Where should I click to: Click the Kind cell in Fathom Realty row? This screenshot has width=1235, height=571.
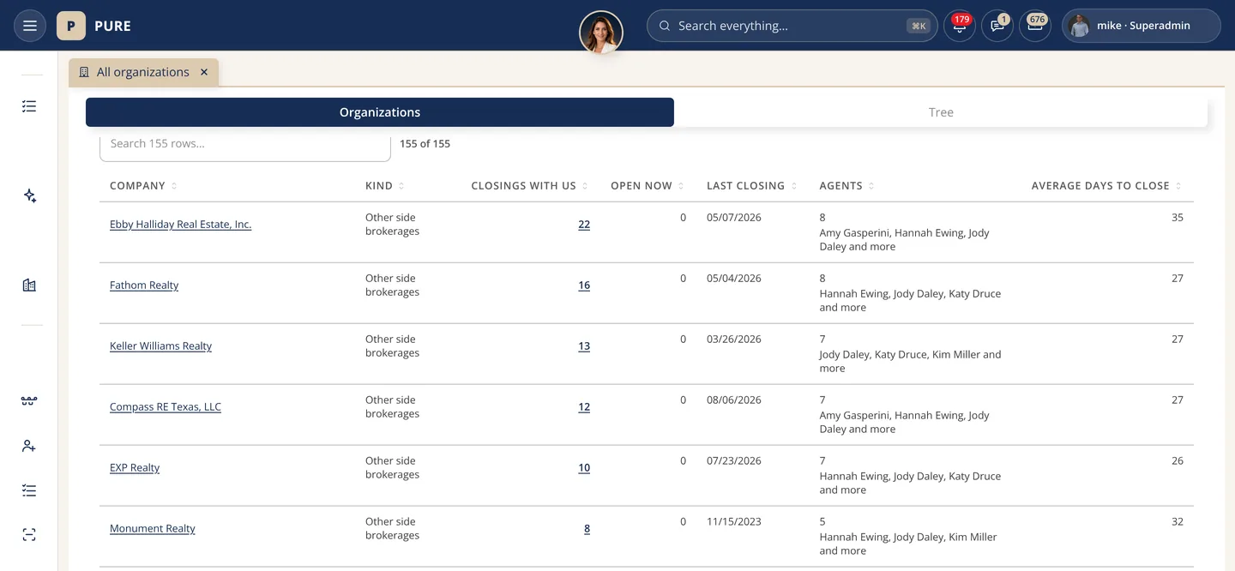pyautogui.click(x=392, y=285)
